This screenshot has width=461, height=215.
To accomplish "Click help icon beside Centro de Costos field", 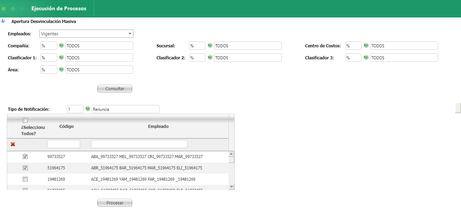I will tap(366, 45).
